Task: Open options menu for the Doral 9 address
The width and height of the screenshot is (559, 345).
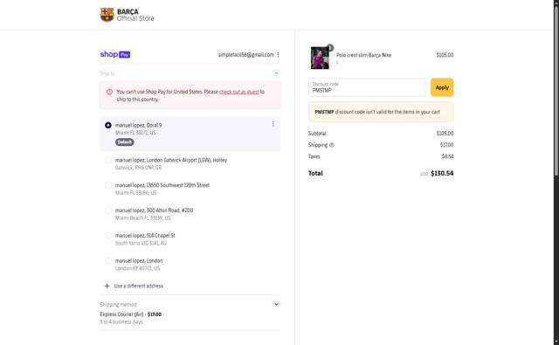Action: tap(273, 124)
